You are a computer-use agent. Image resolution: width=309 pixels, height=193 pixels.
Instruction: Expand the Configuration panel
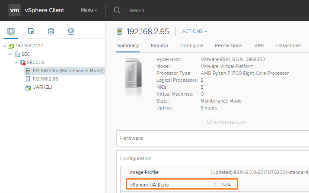coord(136,158)
